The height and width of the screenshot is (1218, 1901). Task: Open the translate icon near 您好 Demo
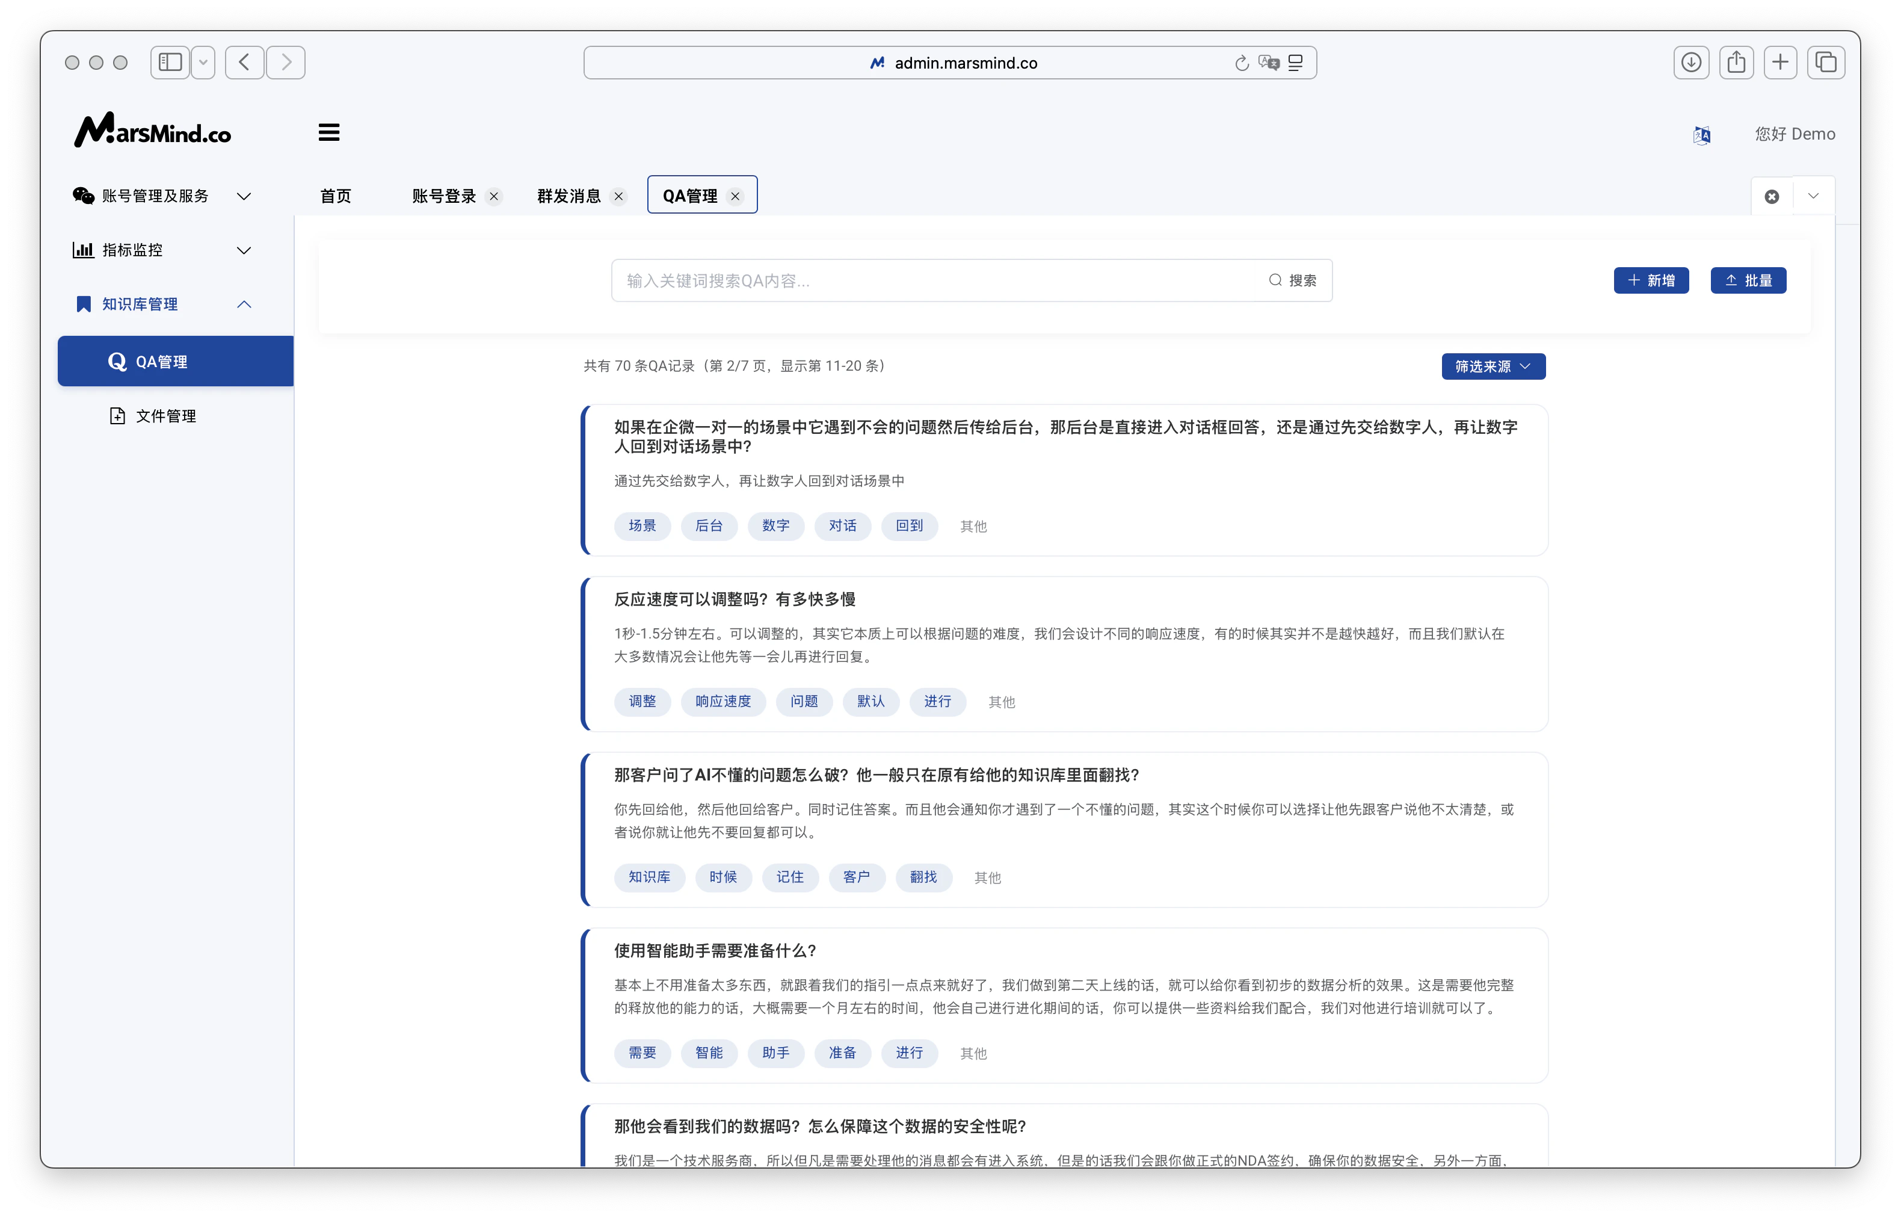(x=1702, y=134)
